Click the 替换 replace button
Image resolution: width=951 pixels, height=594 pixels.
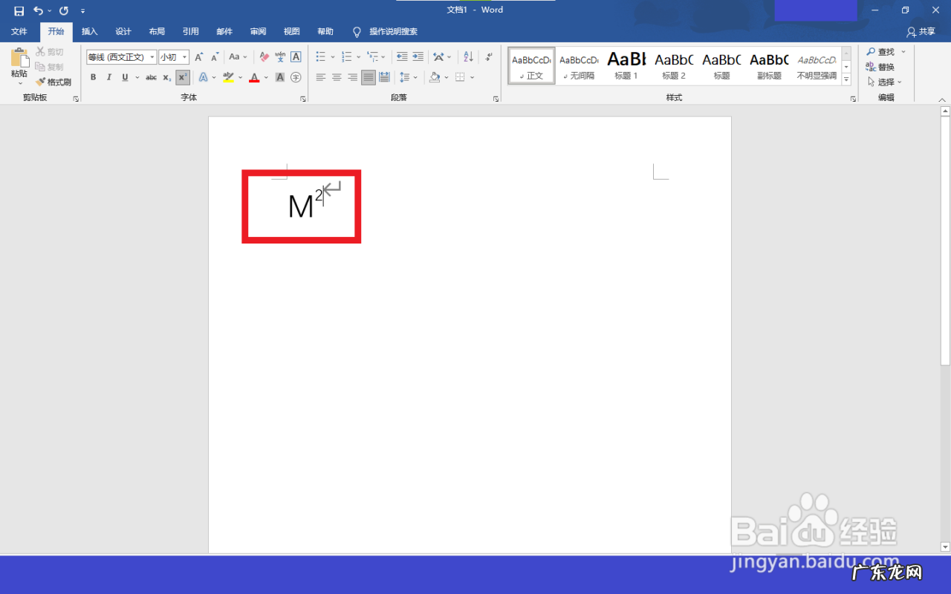tap(880, 67)
